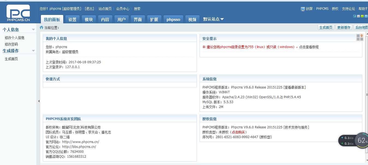This screenshot has width=368, height=165.
Task: Open 生成首页 in the sidebar
Action: 11,59
